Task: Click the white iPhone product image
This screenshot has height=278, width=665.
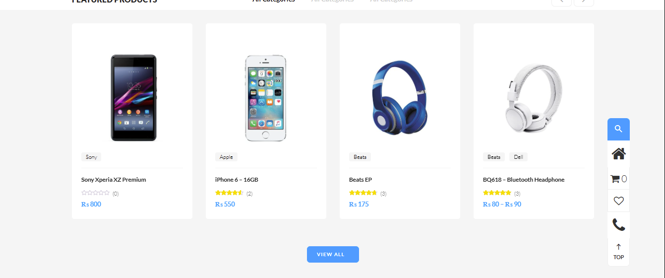Action: pos(266,98)
